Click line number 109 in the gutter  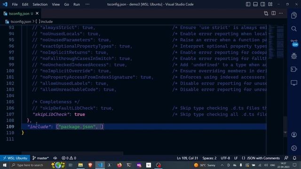click(x=10, y=127)
